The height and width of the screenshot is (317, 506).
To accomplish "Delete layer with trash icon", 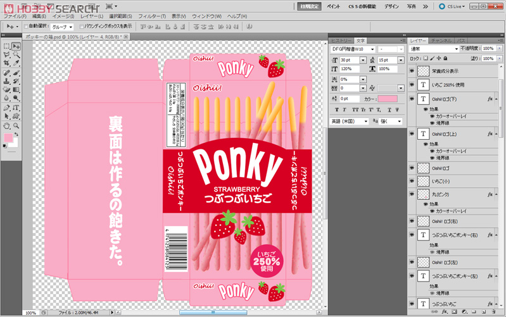I will [x=494, y=312].
